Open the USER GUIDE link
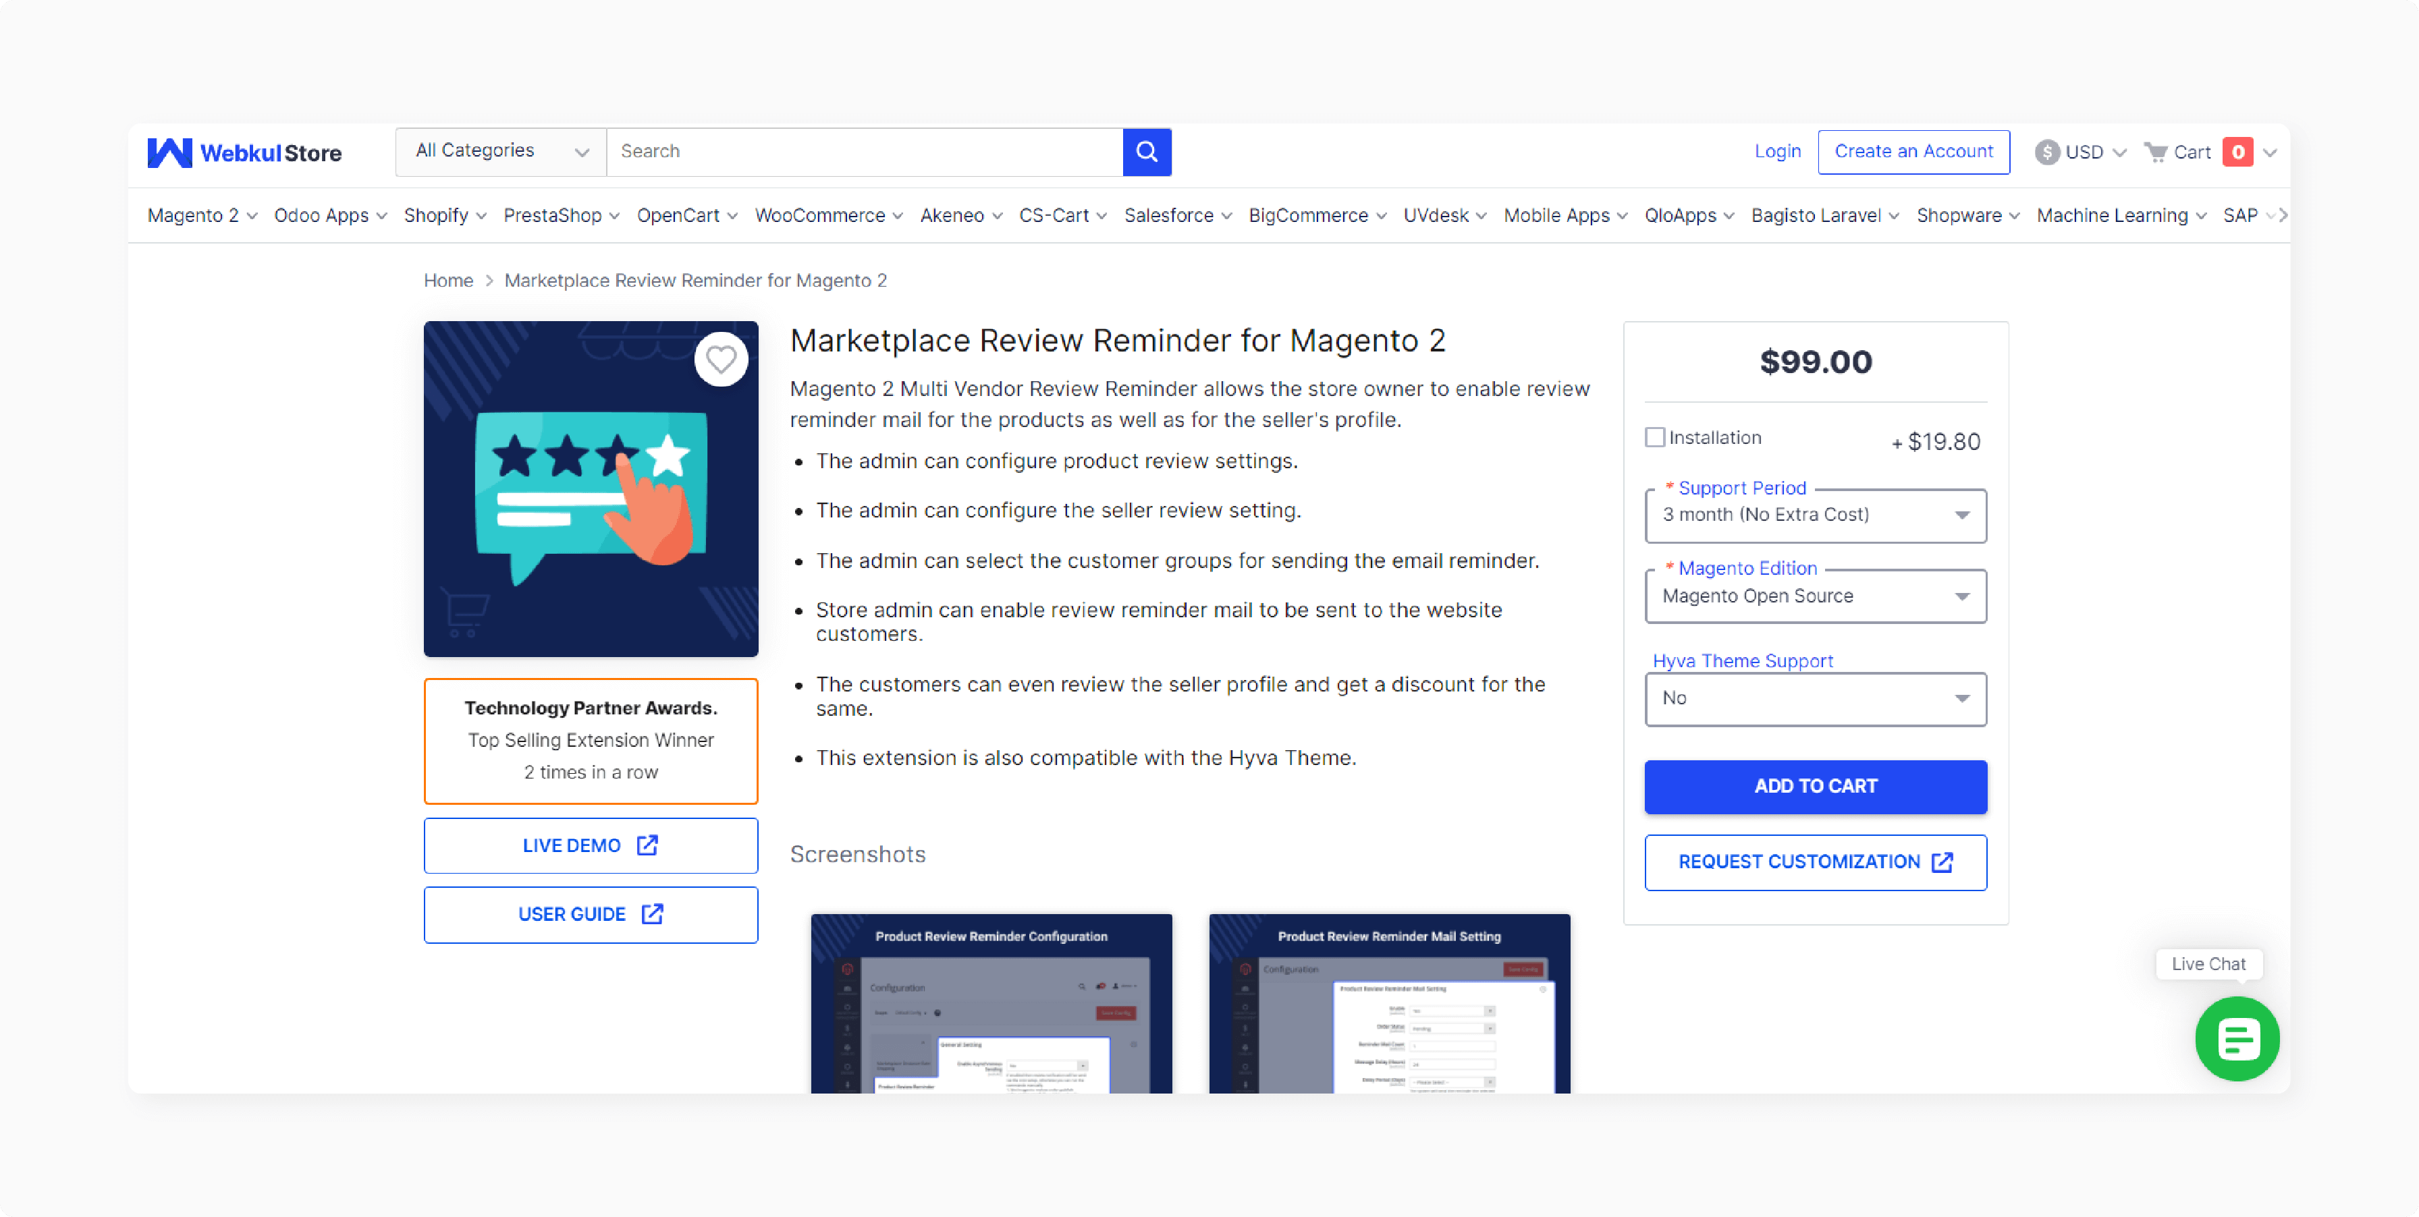Viewport: 2419px width, 1217px height. click(591, 915)
